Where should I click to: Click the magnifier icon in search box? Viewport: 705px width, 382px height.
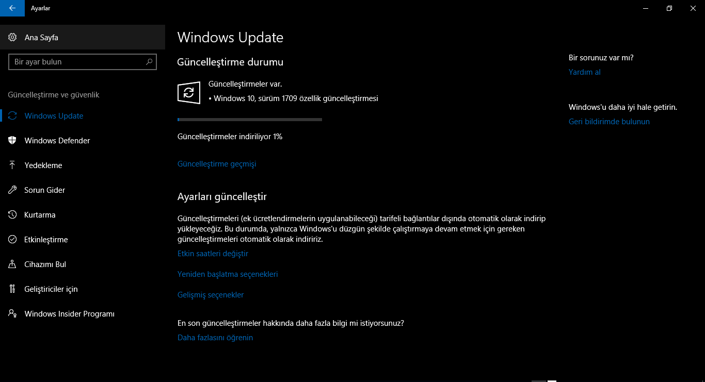click(149, 62)
